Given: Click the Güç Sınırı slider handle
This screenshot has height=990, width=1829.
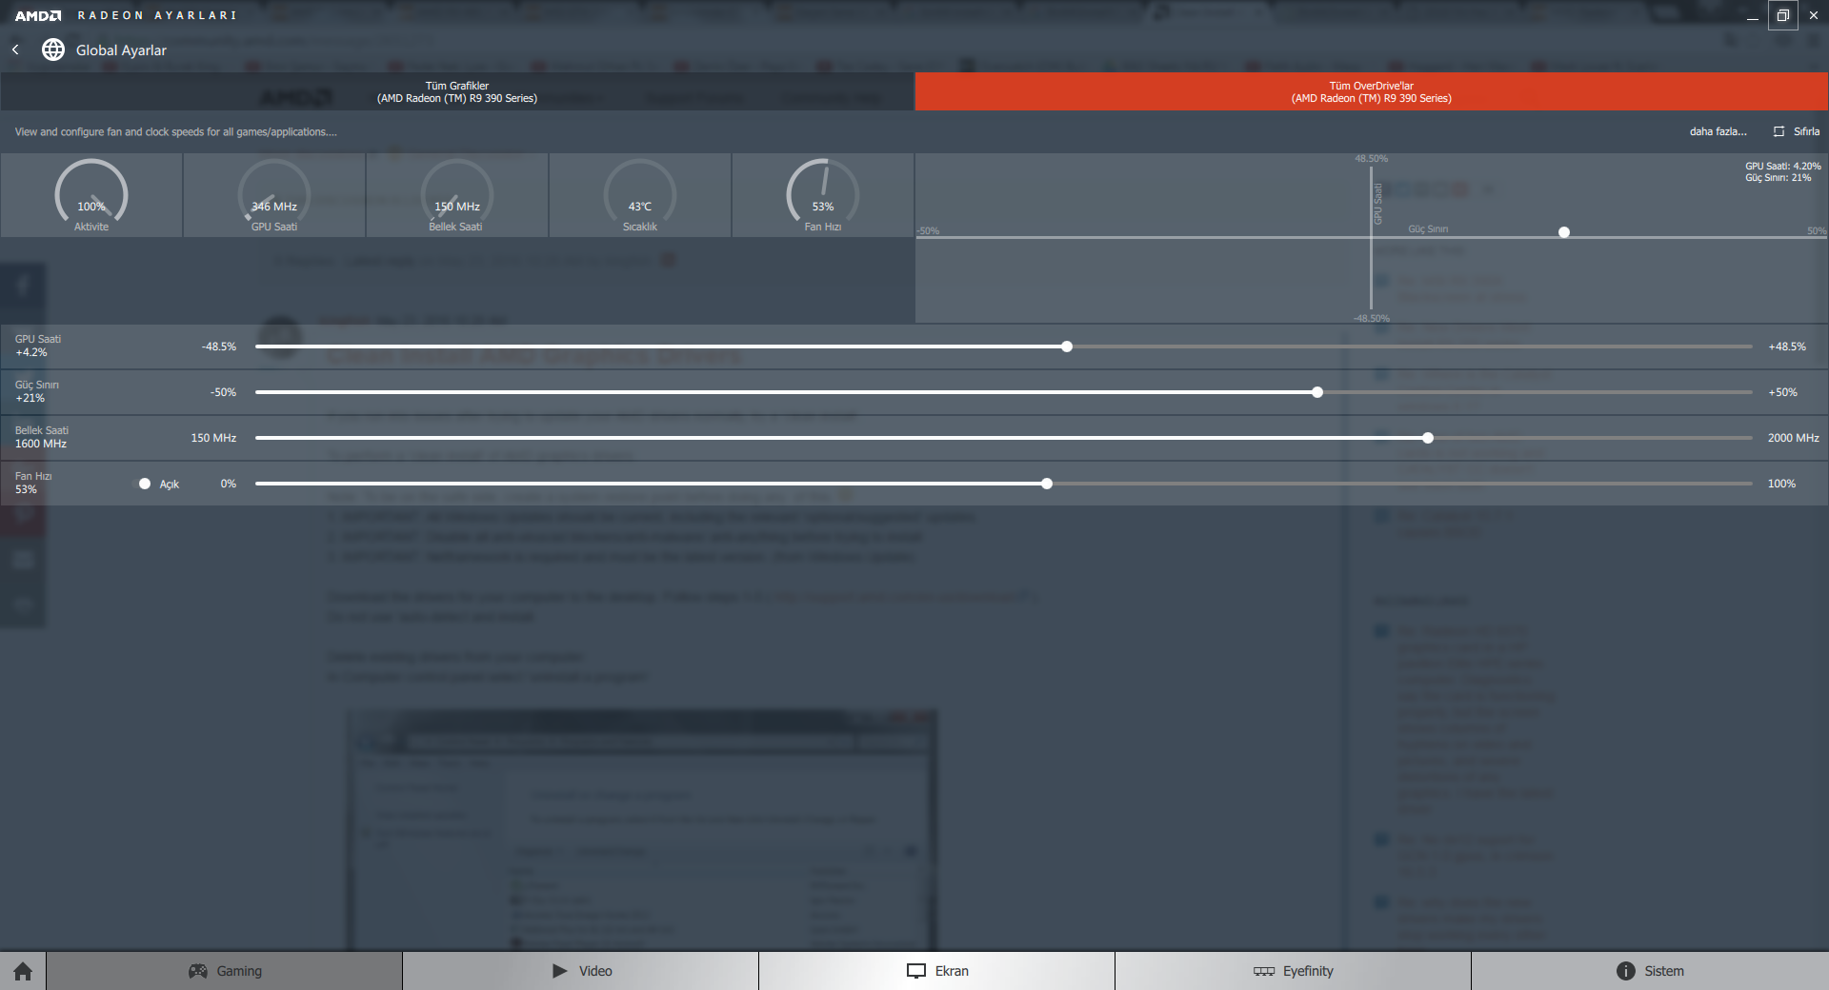Looking at the screenshot, I should pyautogui.click(x=1317, y=392).
